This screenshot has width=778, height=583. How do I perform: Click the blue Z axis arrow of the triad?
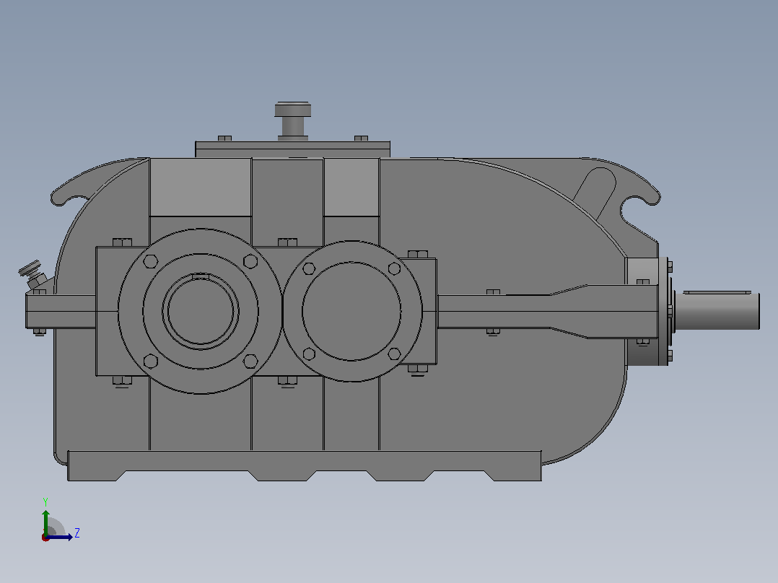click(61, 537)
